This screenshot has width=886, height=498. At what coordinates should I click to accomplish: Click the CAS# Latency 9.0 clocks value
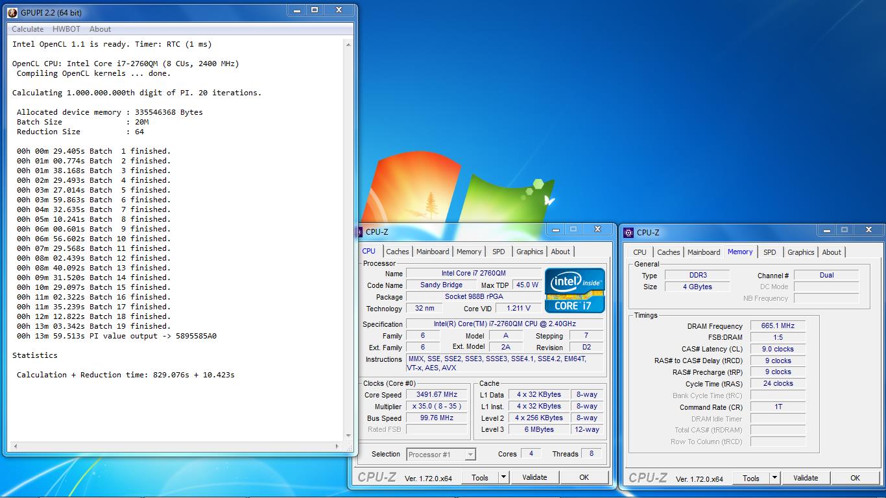pos(778,349)
